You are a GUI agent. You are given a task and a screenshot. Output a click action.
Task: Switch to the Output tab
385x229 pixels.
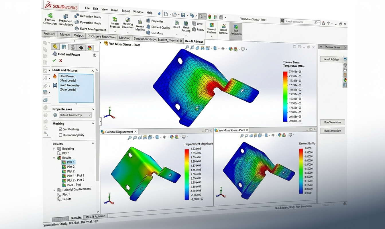click(78, 35)
